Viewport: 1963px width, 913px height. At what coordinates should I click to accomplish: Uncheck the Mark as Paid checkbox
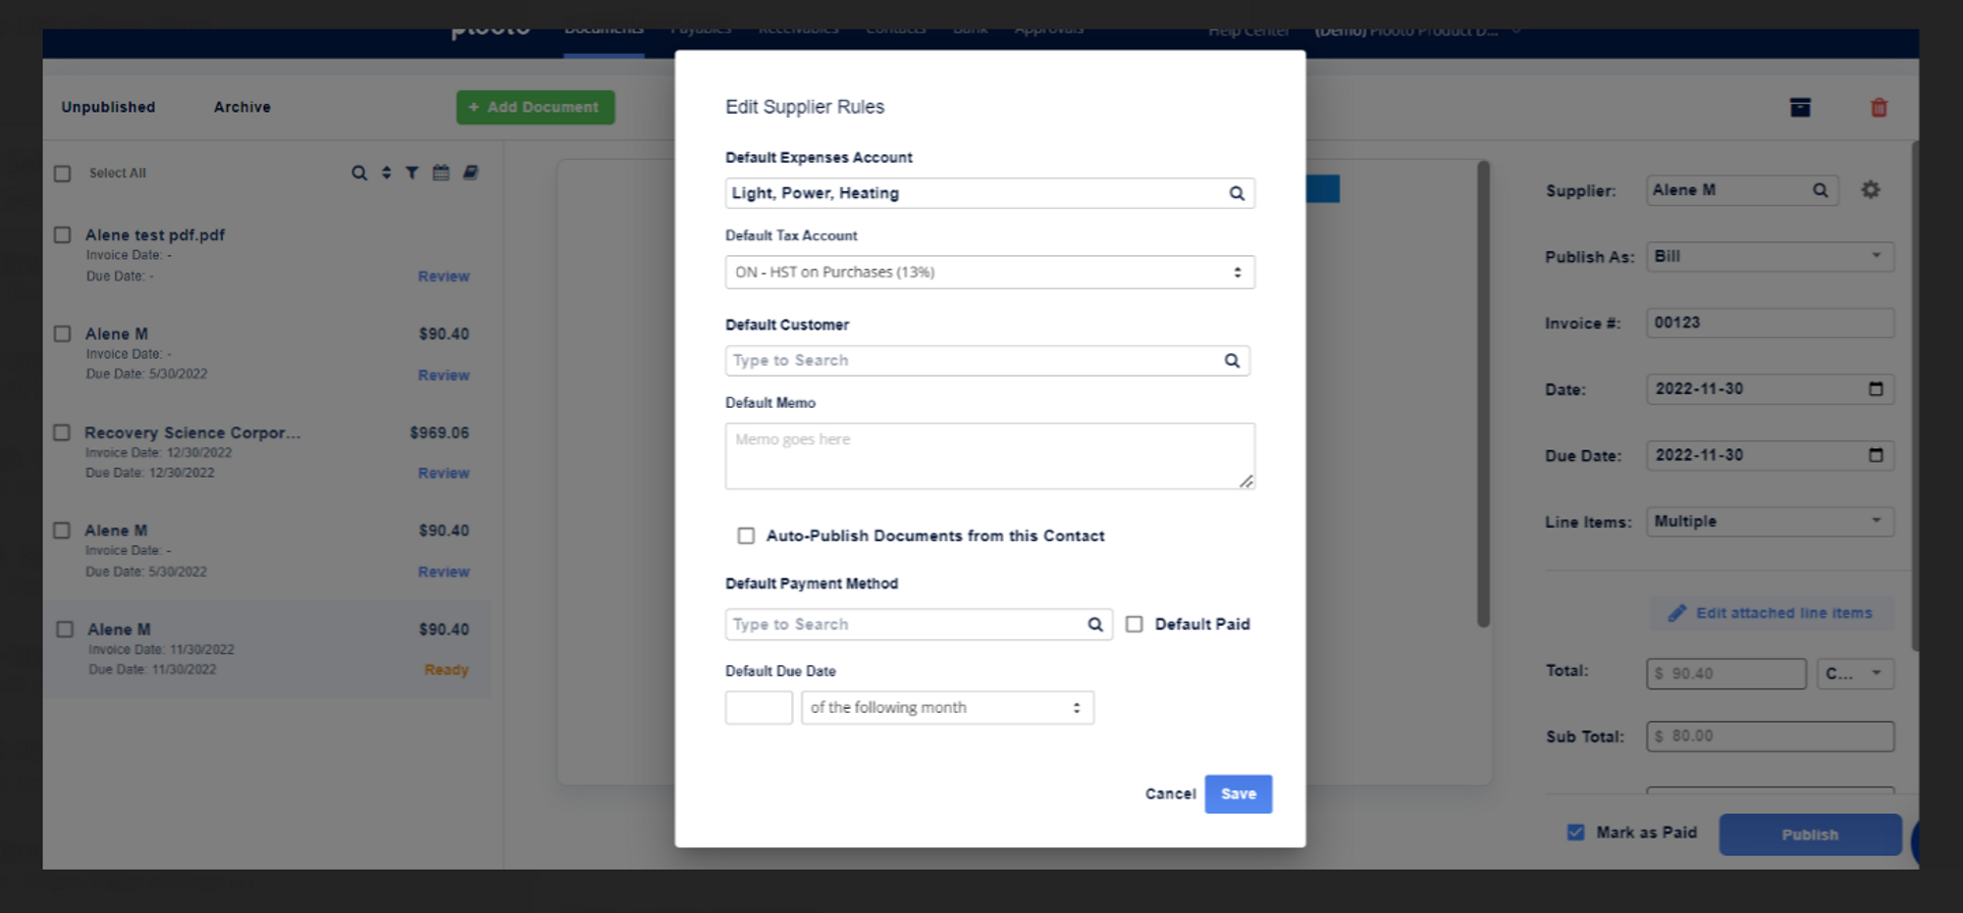click(x=1575, y=833)
